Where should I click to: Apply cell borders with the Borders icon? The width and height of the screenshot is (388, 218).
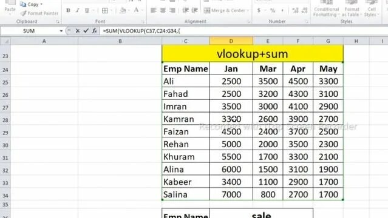[104, 10]
